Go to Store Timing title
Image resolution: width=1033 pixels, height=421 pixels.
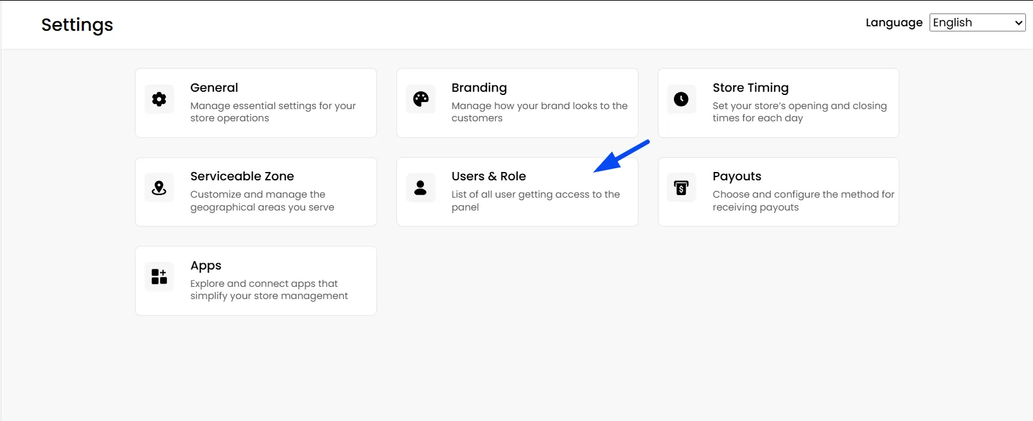(x=750, y=88)
